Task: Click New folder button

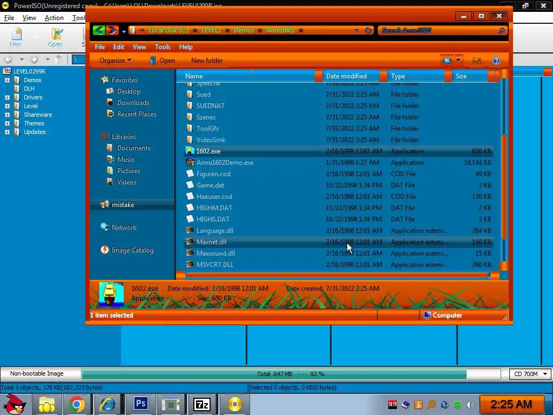Action: coord(207,61)
